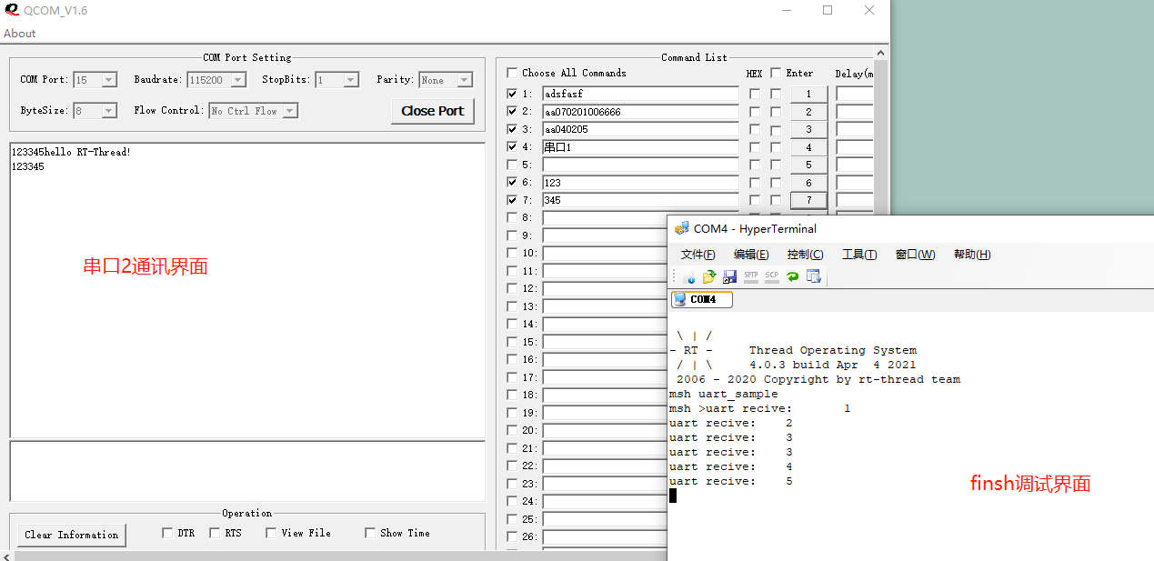Click send button 2 in Command List
This screenshot has height=561, width=1154.
click(808, 112)
